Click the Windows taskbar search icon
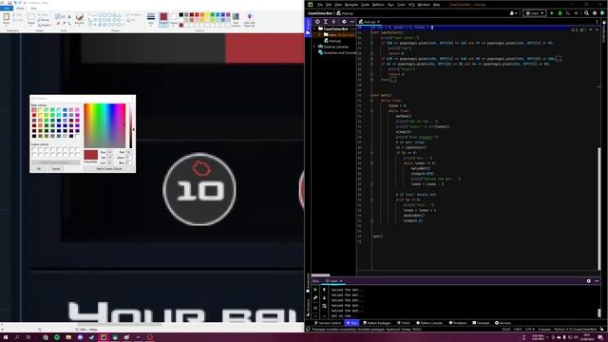Viewport: 608px width, 342px height. point(17,337)
